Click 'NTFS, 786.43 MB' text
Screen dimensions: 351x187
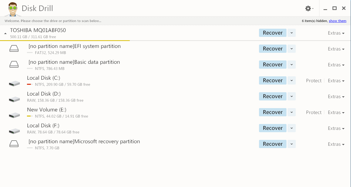pos(50,69)
